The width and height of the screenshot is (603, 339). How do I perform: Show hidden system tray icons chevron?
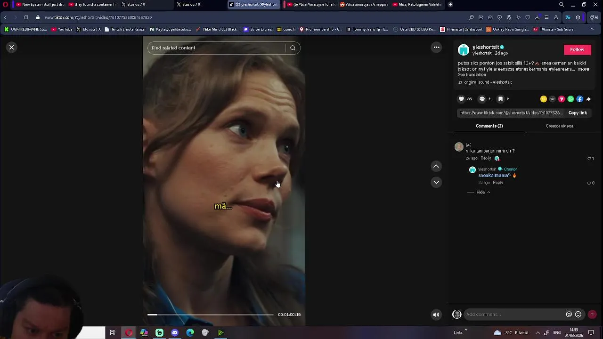[x=538, y=333]
